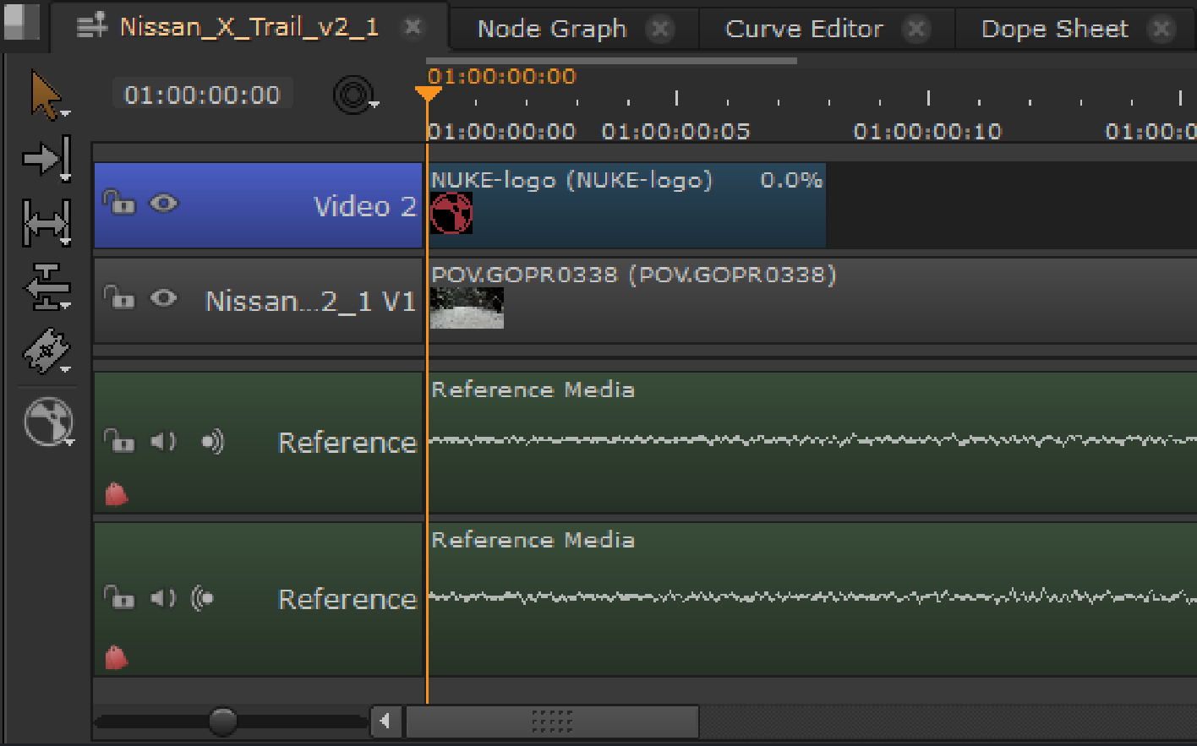Toggle lock on Nissan...2_1 V1 track
This screenshot has width=1197, height=746.
(119, 298)
